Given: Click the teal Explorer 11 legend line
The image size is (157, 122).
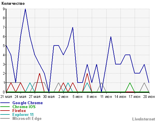Looking at the screenshot, I should pos(5,114).
